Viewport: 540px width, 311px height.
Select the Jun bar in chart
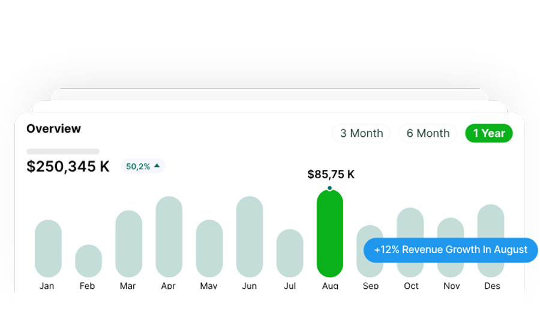[x=250, y=237]
